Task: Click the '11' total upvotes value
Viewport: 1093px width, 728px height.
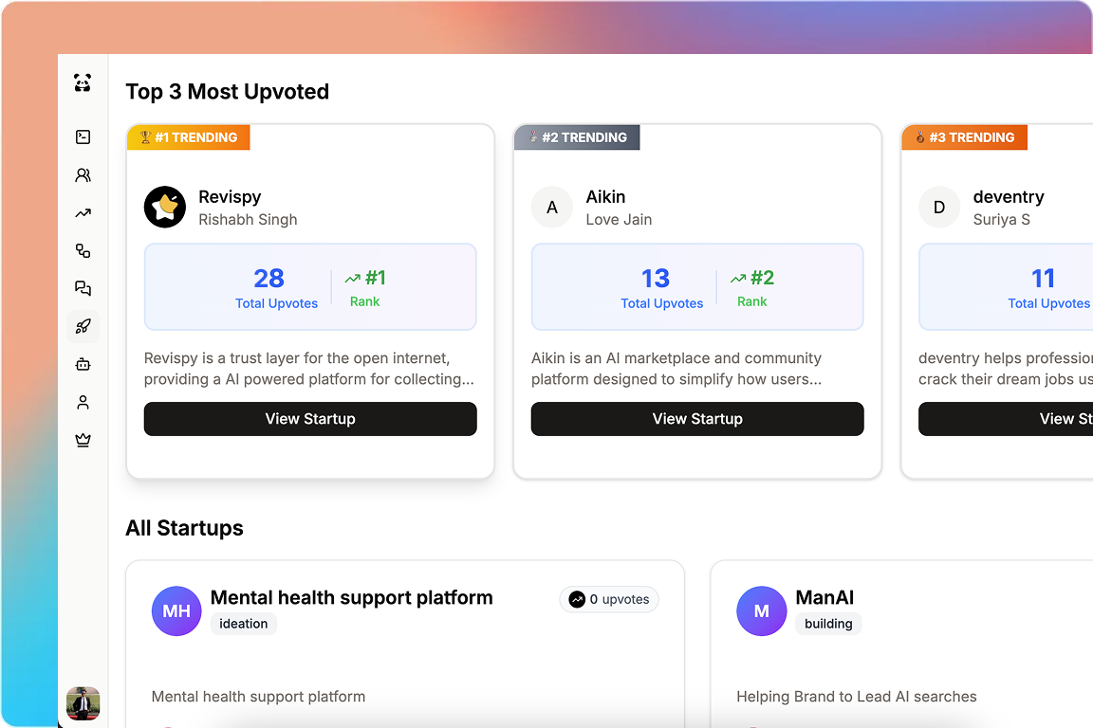Action: (x=1043, y=279)
